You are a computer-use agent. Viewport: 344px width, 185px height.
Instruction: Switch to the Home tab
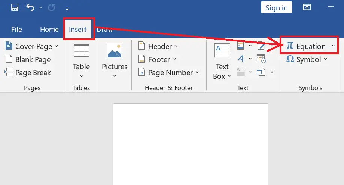pos(49,29)
